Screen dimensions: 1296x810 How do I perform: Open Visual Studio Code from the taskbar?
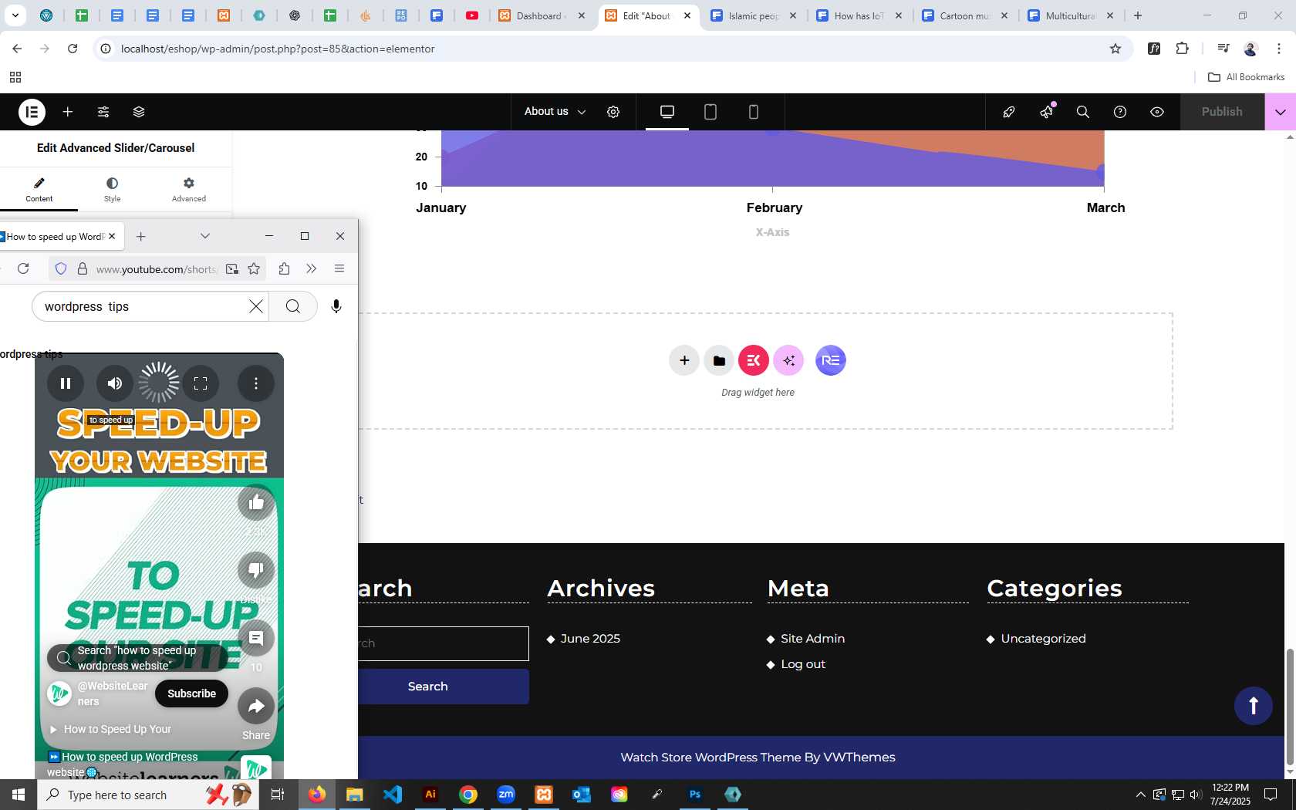pos(393,795)
